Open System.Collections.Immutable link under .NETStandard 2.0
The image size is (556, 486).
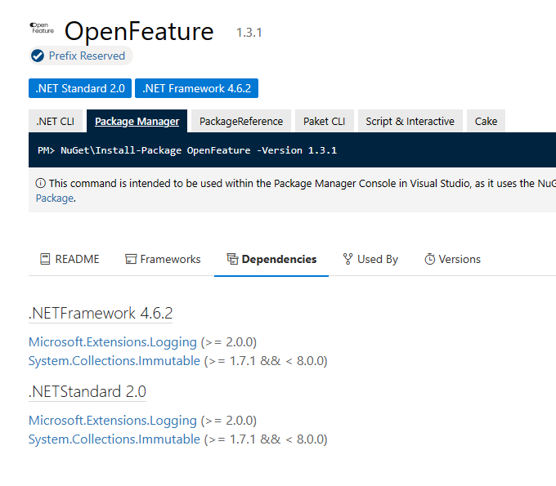coord(114,439)
